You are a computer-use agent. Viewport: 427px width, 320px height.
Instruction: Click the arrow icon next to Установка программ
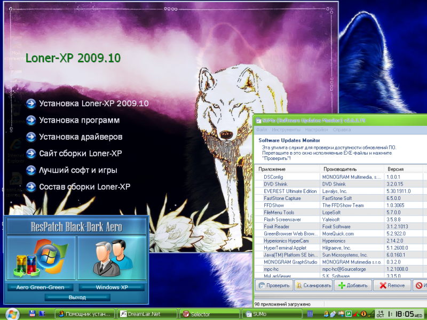point(31,121)
